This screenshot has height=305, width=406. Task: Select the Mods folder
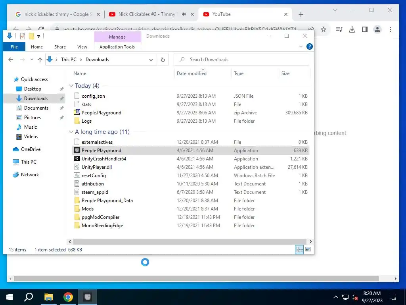[88, 209]
